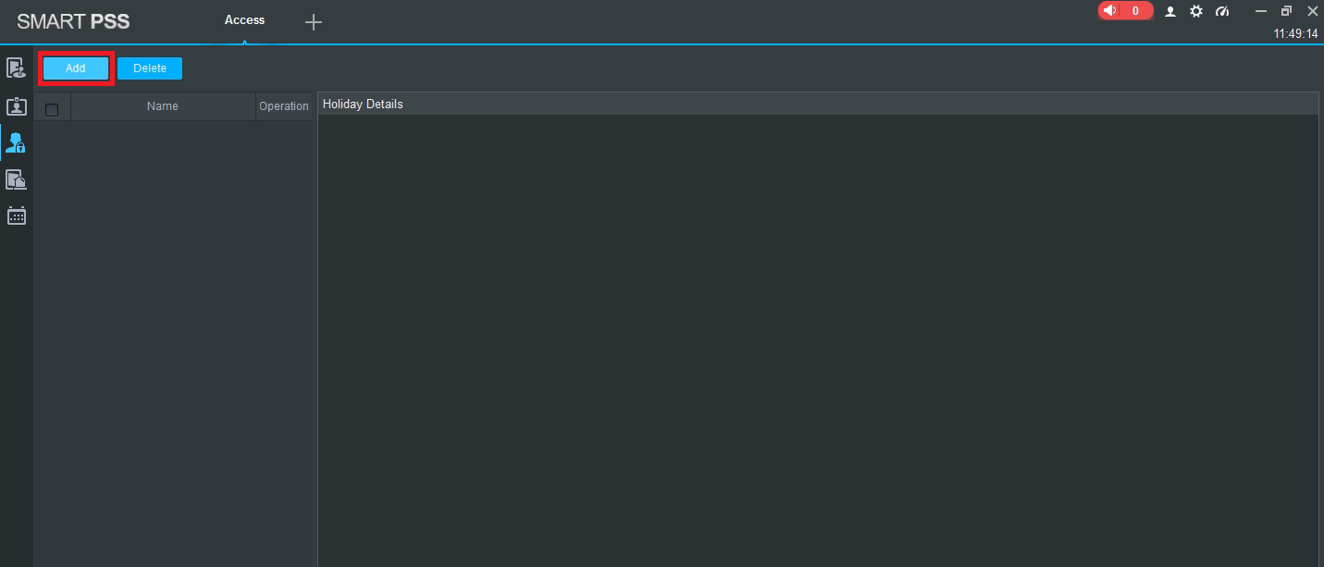Tick the select-all checkbox in table header
Screen dimensions: 1324x567
[52, 110]
